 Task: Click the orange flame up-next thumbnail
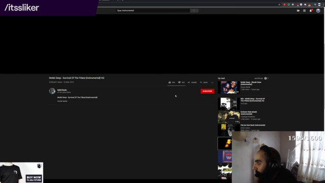tap(224, 143)
